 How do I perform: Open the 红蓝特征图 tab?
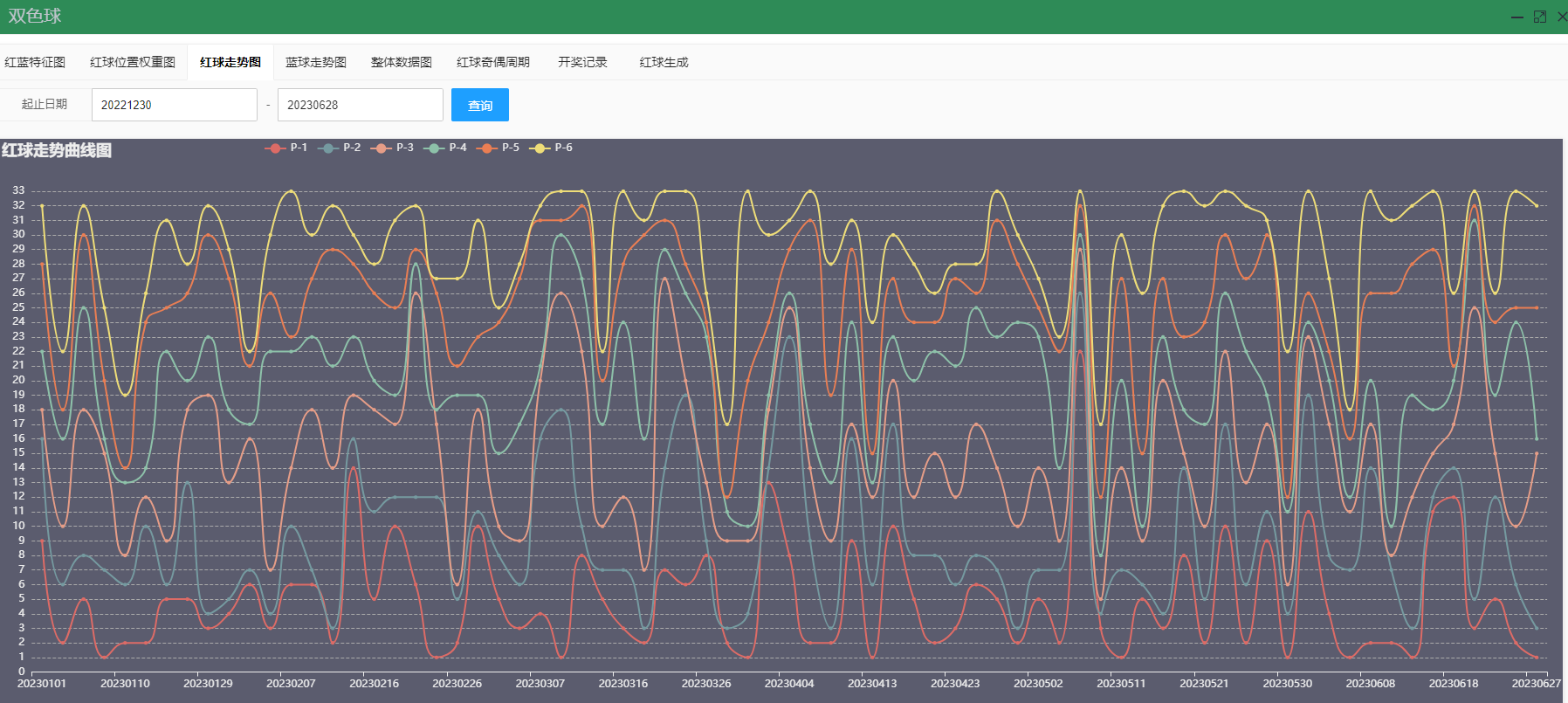click(35, 62)
